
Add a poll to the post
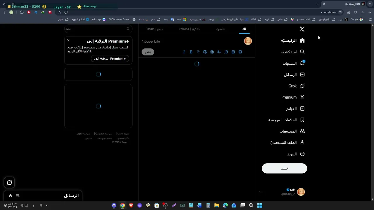[x=219, y=52]
